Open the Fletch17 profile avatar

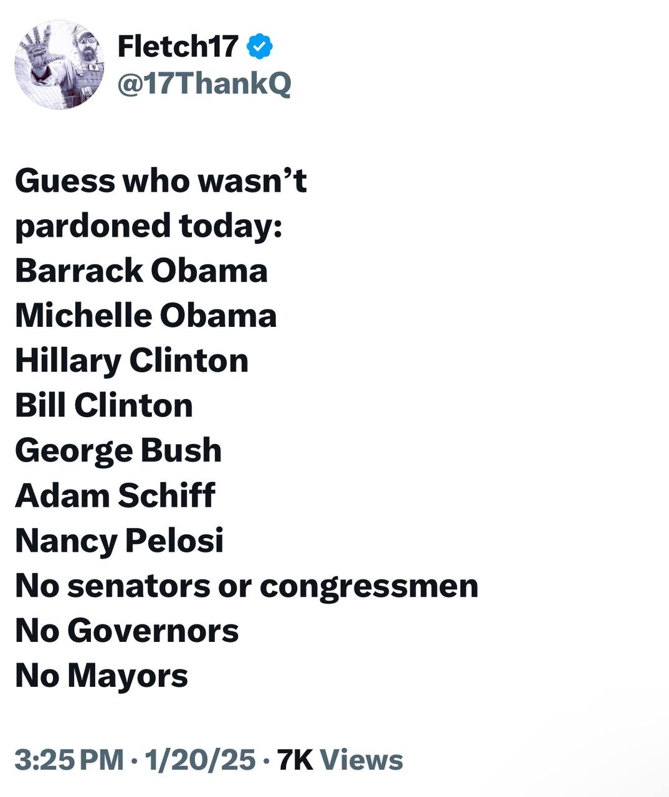pos(60,65)
